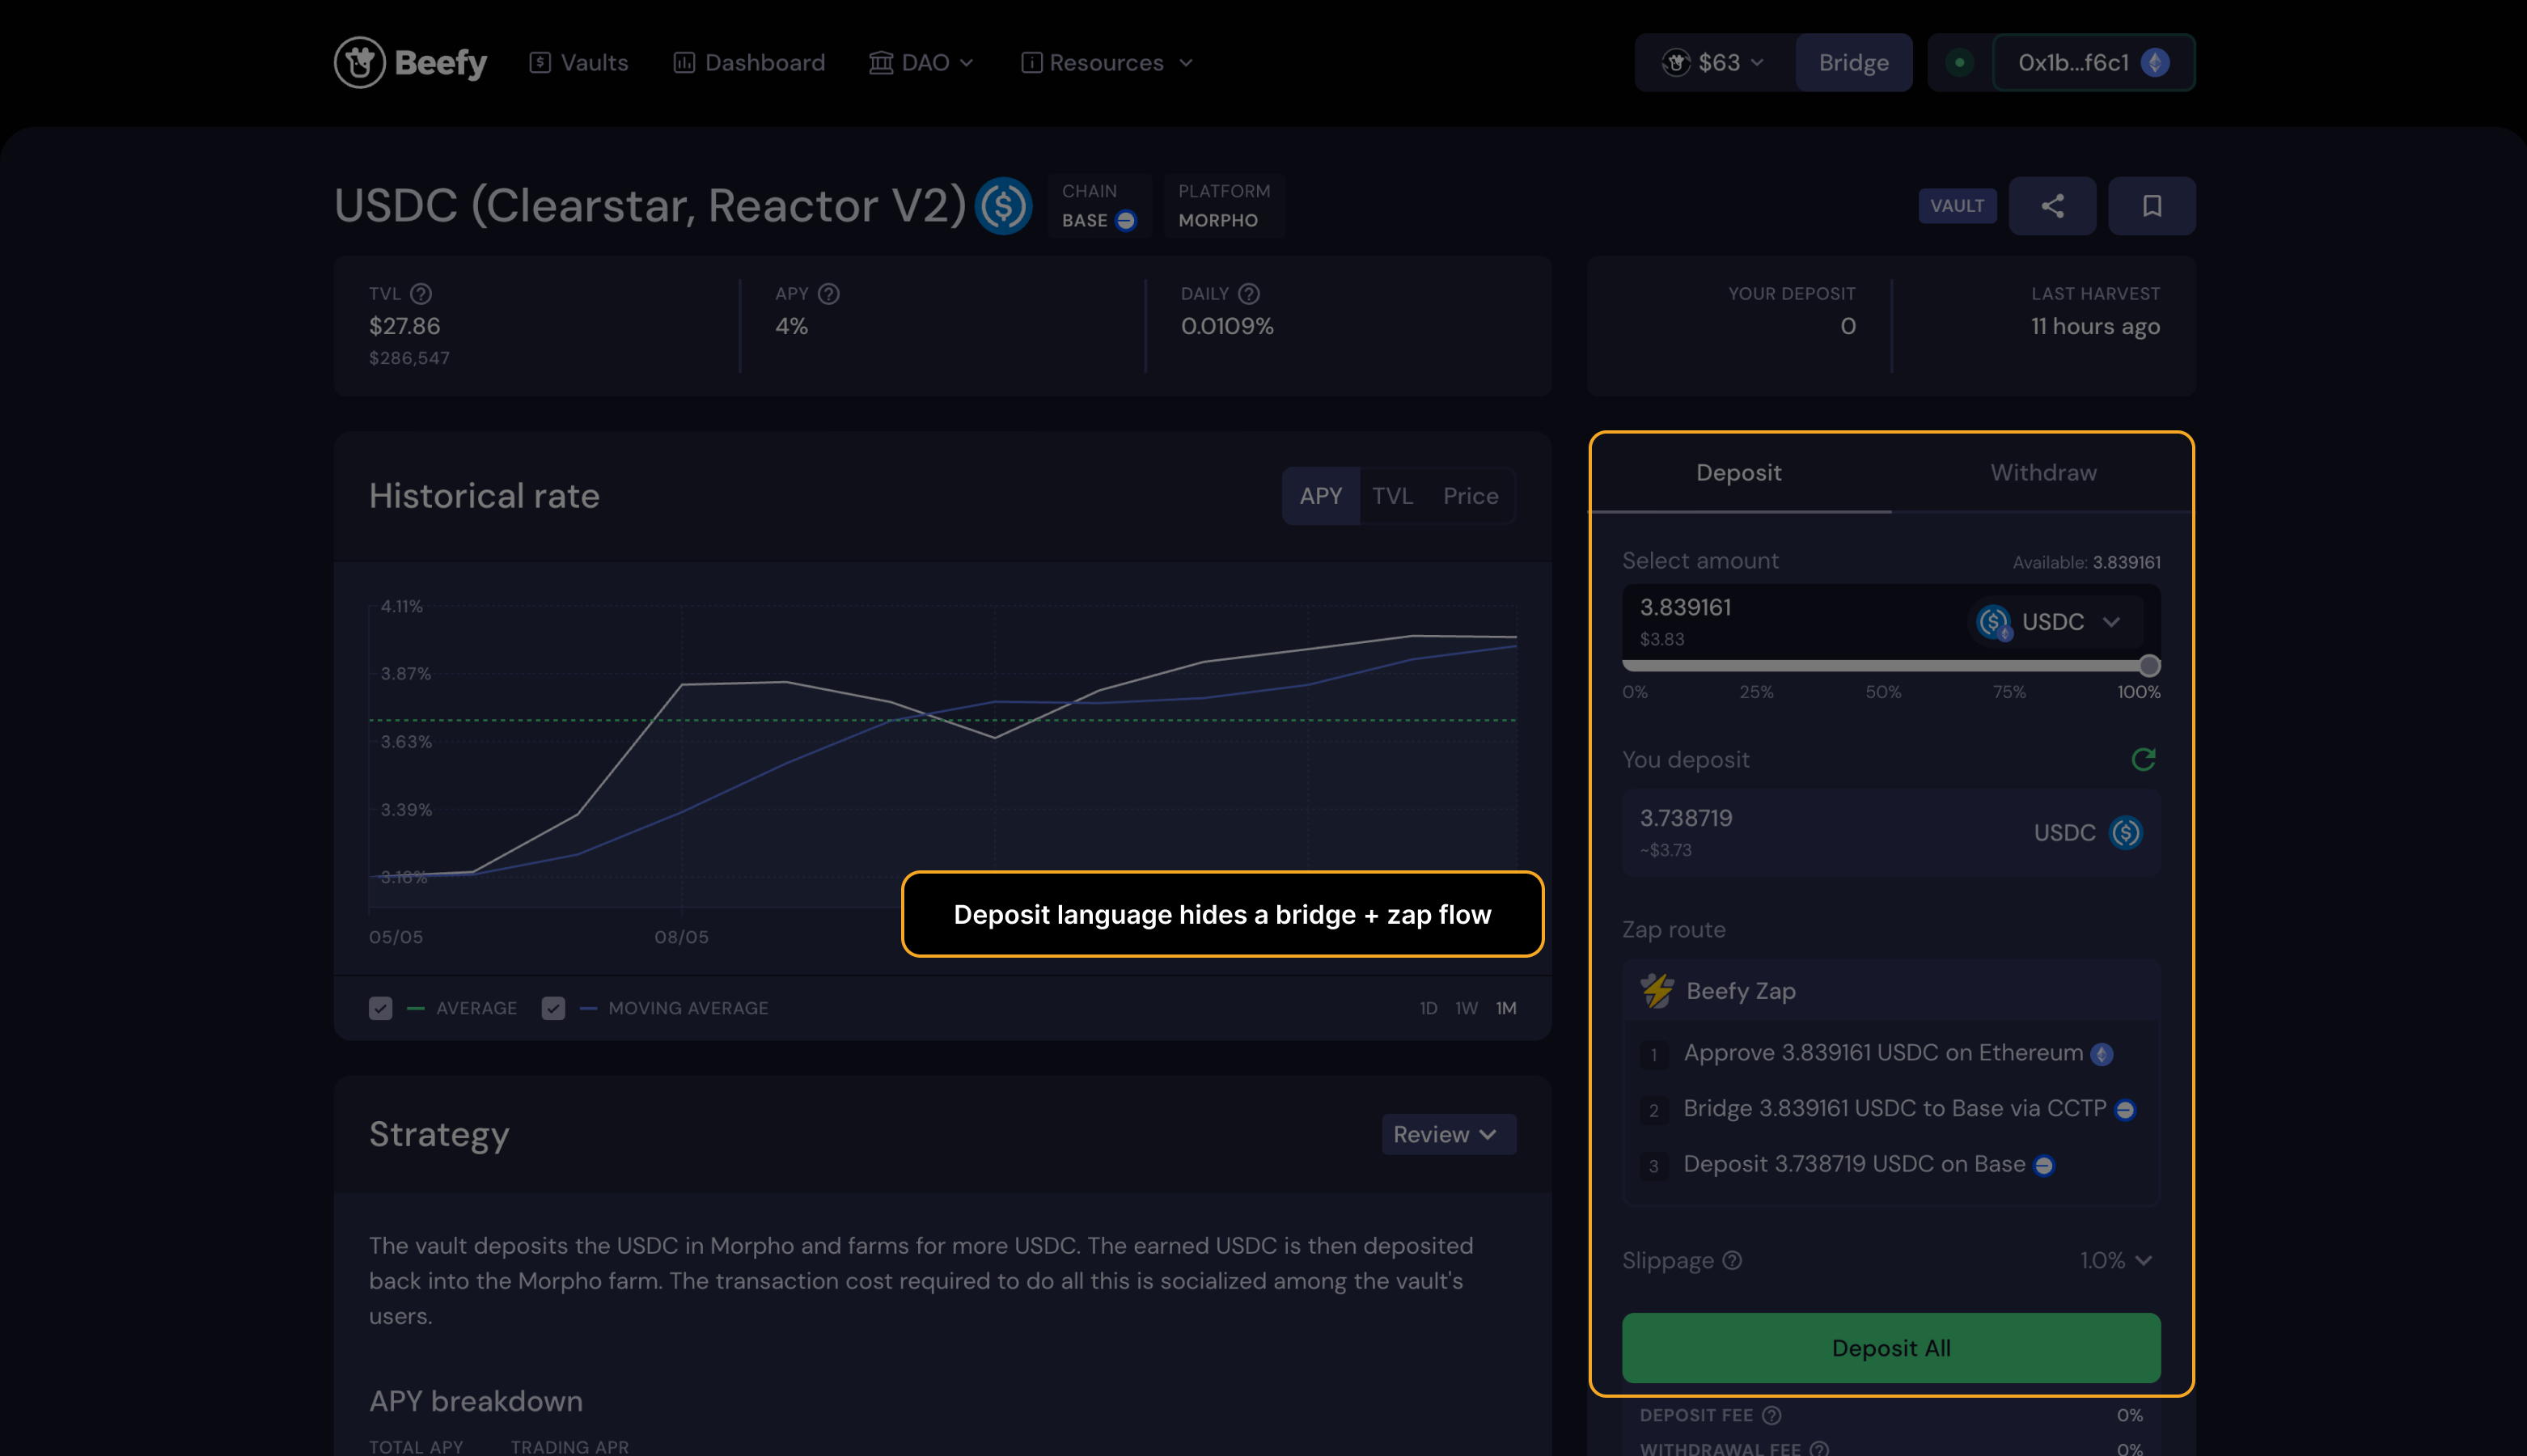Click the "$286,547" underlying TVL value

(x=409, y=358)
